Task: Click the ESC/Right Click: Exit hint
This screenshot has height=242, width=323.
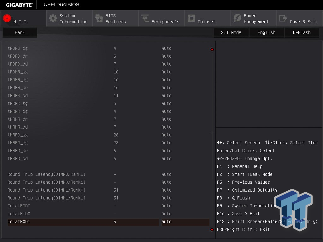Action: (243, 229)
